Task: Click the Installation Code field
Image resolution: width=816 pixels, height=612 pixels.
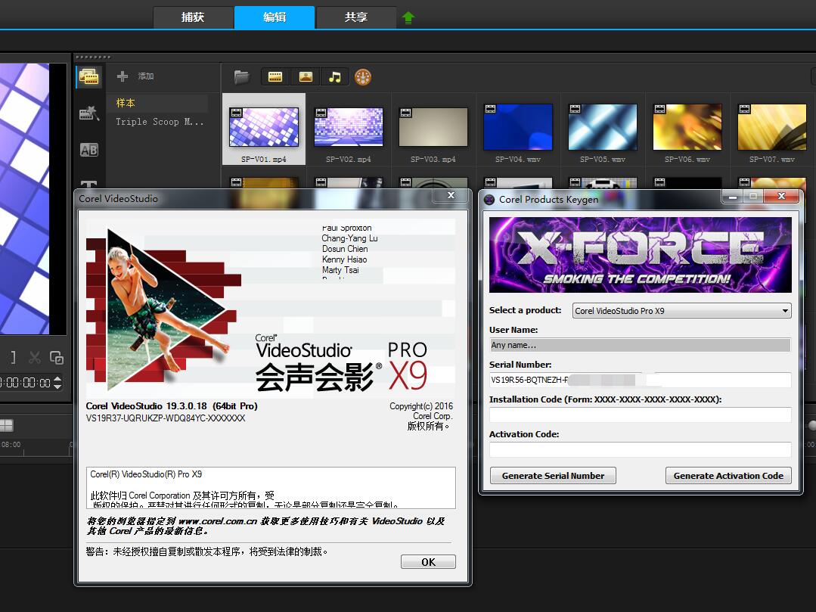Action: click(640, 415)
